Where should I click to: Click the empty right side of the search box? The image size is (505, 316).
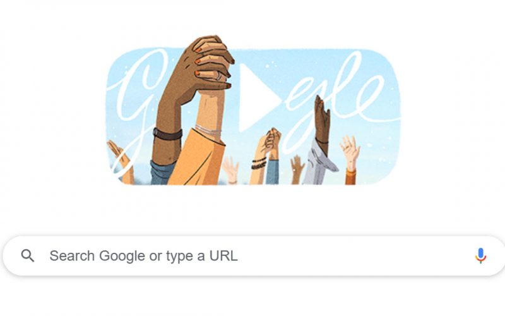click(x=354, y=256)
